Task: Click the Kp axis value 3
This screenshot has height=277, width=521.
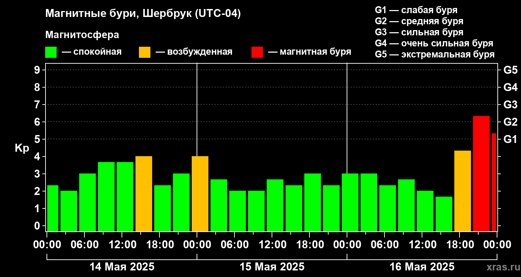Action: coord(38,174)
